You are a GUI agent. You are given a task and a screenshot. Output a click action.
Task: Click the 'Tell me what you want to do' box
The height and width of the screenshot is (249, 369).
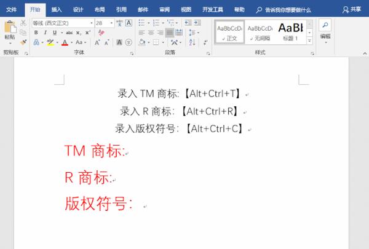284,10
